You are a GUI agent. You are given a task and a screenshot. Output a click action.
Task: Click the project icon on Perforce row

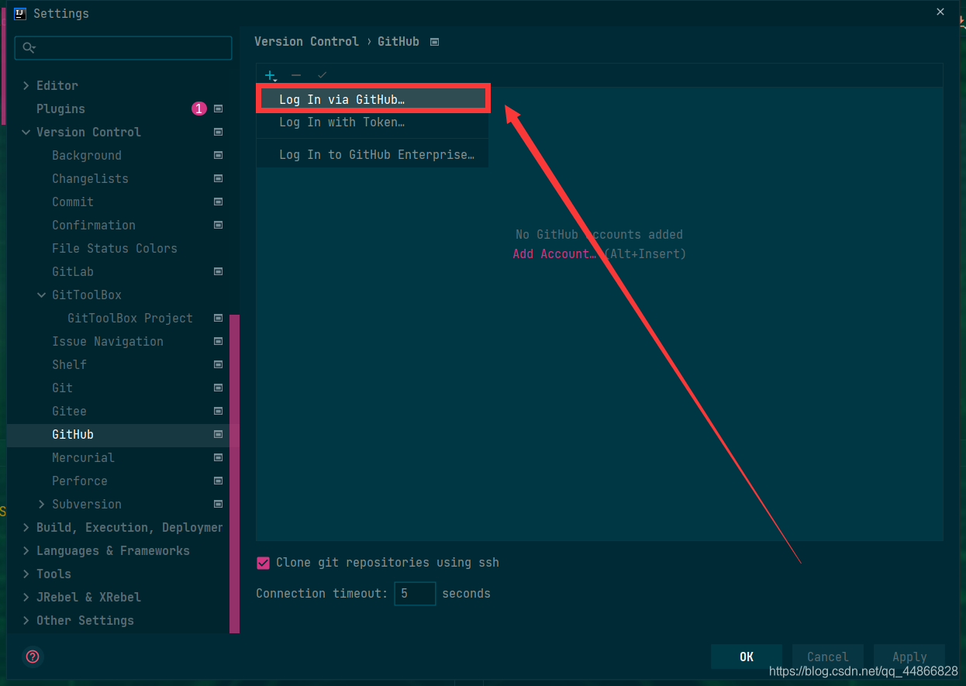(218, 481)
